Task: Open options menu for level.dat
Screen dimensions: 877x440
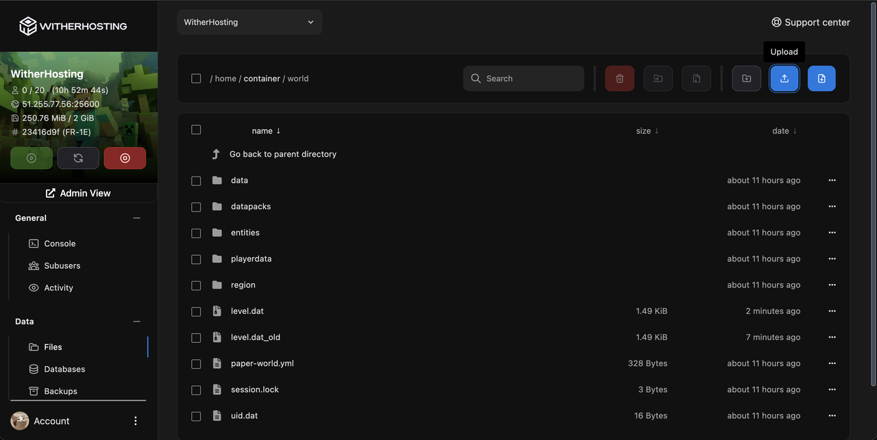Action: point(832,311)
